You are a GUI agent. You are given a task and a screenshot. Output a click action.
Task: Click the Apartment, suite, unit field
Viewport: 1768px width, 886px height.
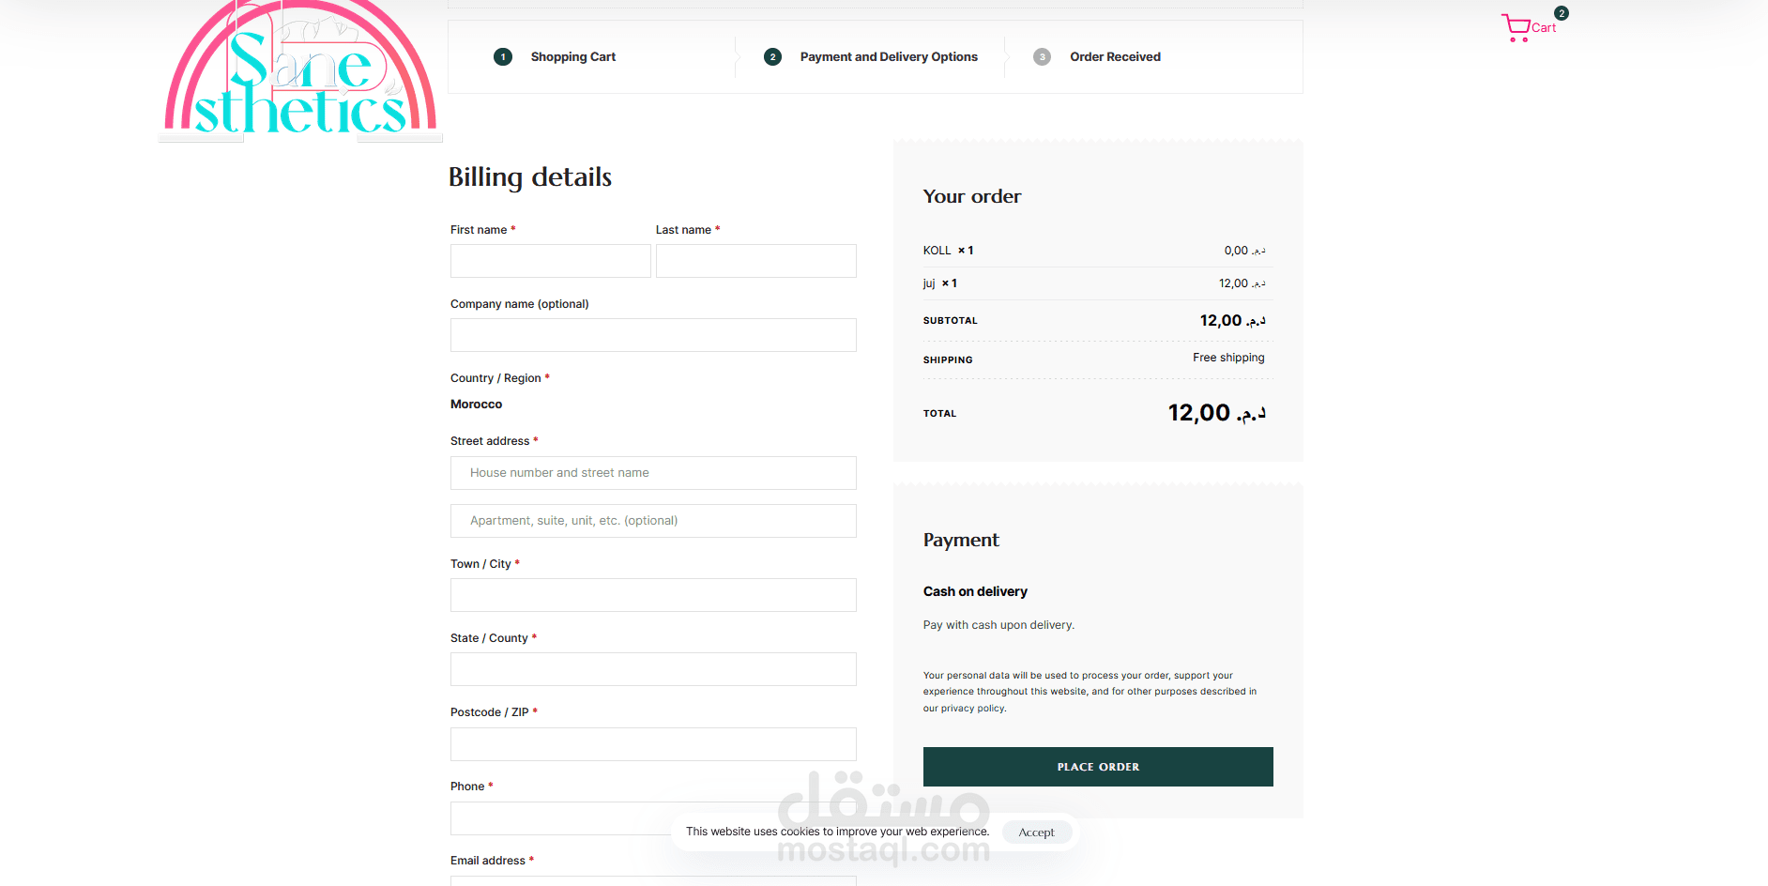click(x=653, y=521)
